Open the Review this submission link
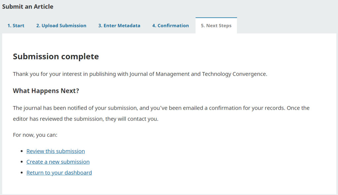 tap(55, 151)
